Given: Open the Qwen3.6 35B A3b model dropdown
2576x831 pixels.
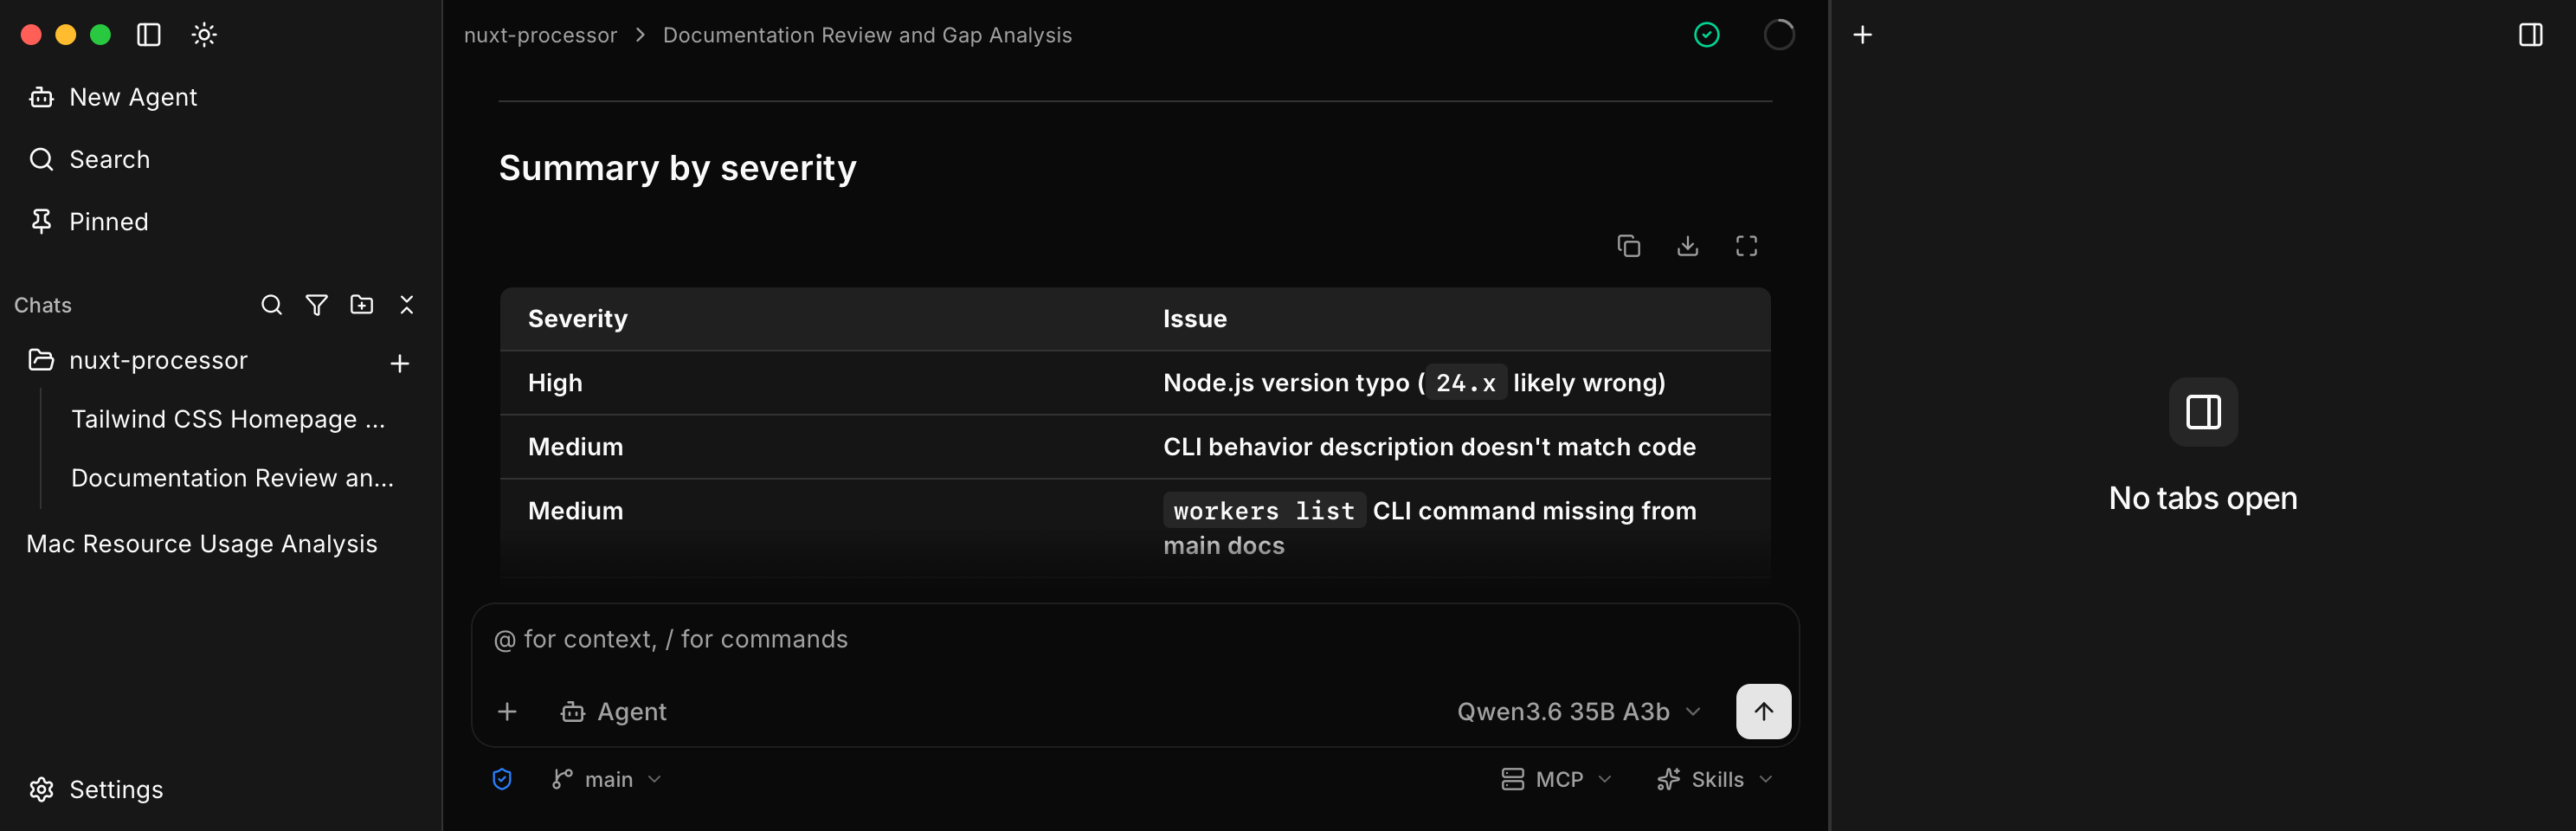Looking at the screenshot, I should point(1579,711).
